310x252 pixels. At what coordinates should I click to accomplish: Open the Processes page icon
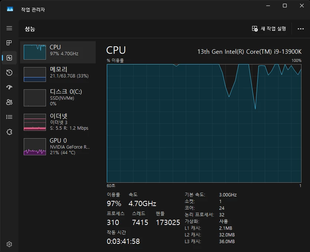(9, 43)
